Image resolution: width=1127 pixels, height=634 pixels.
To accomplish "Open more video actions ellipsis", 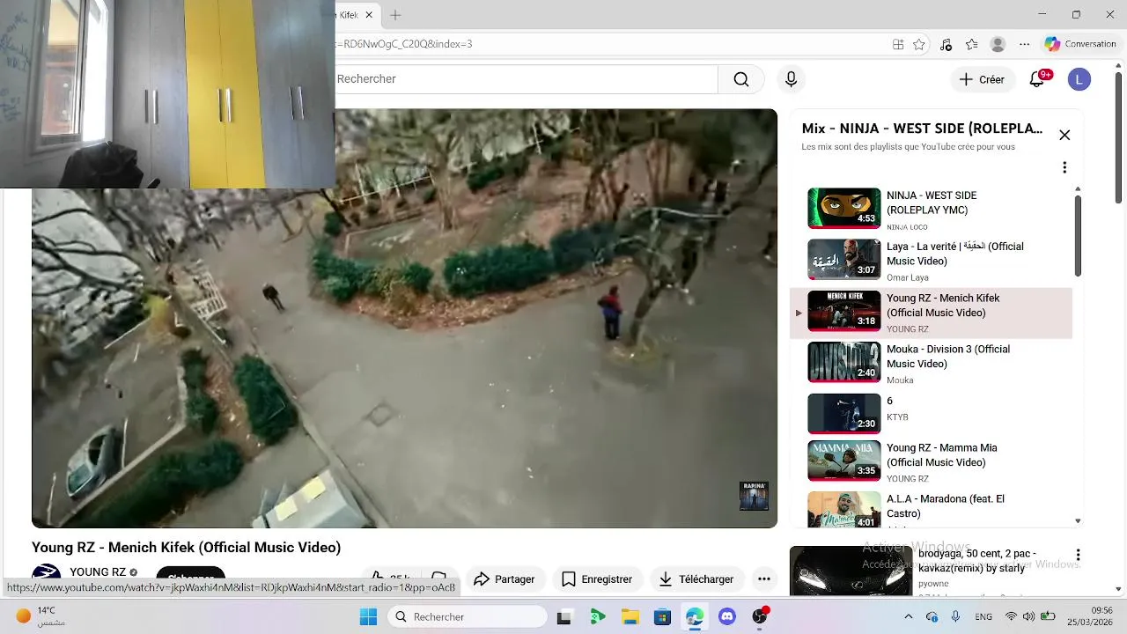I will click(x=764, y=579).
